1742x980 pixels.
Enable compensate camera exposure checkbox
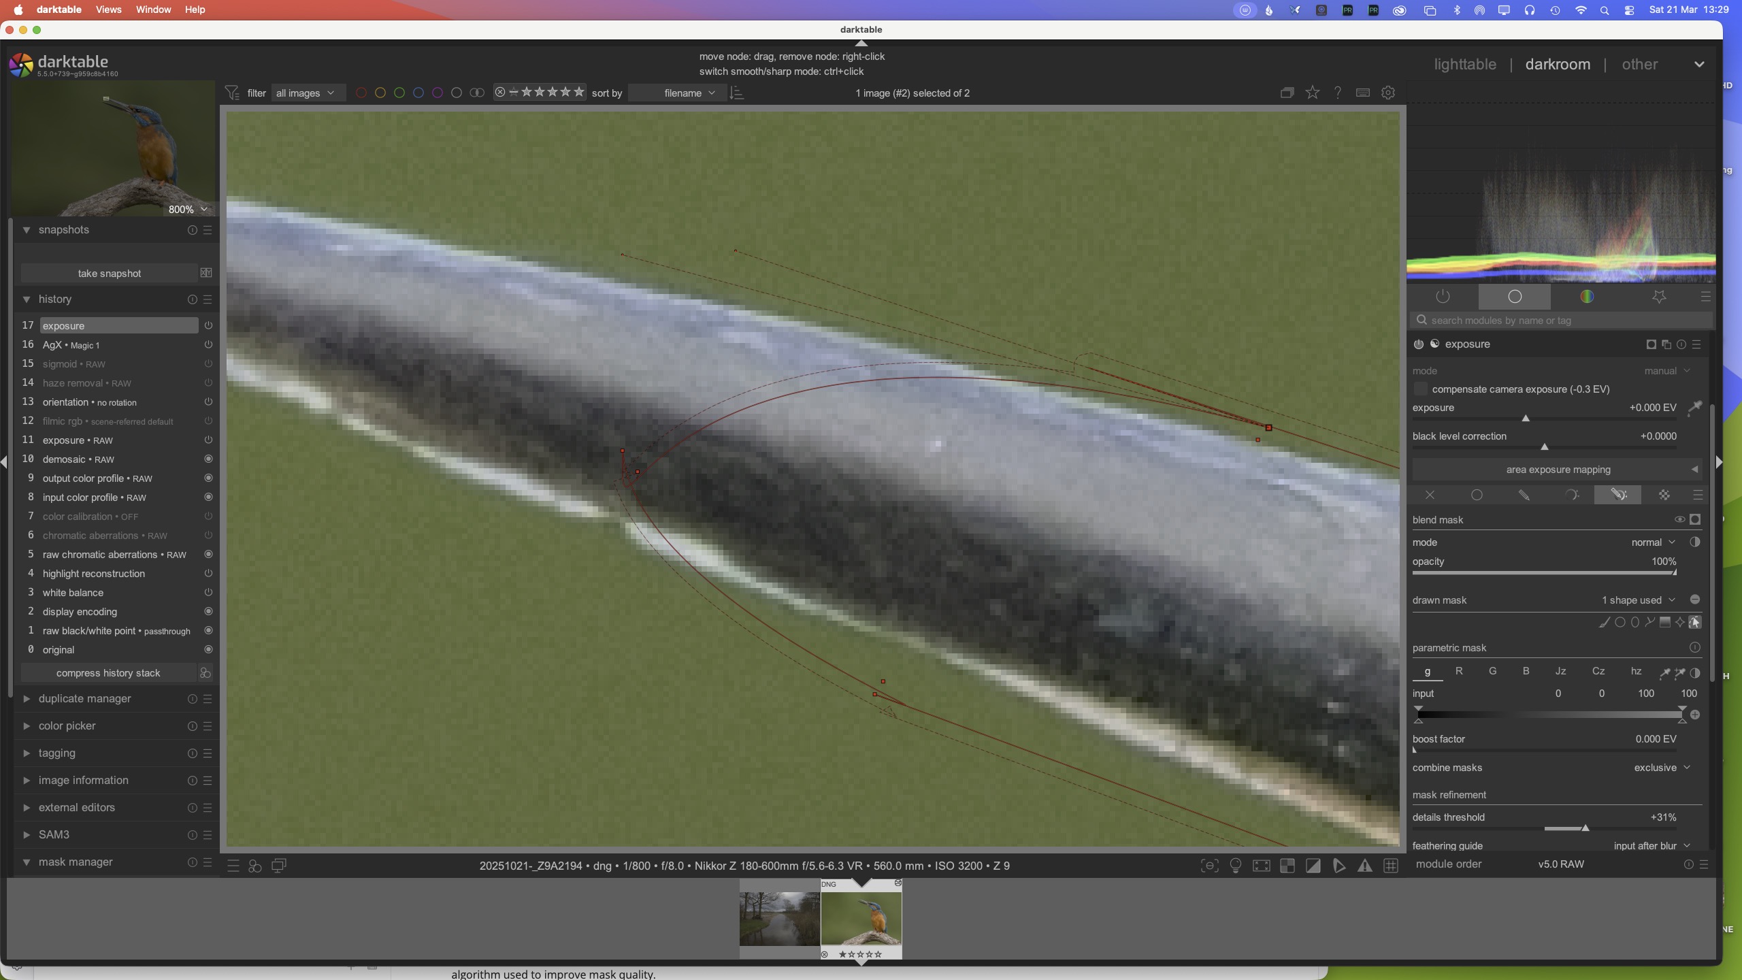point(1420,389)
